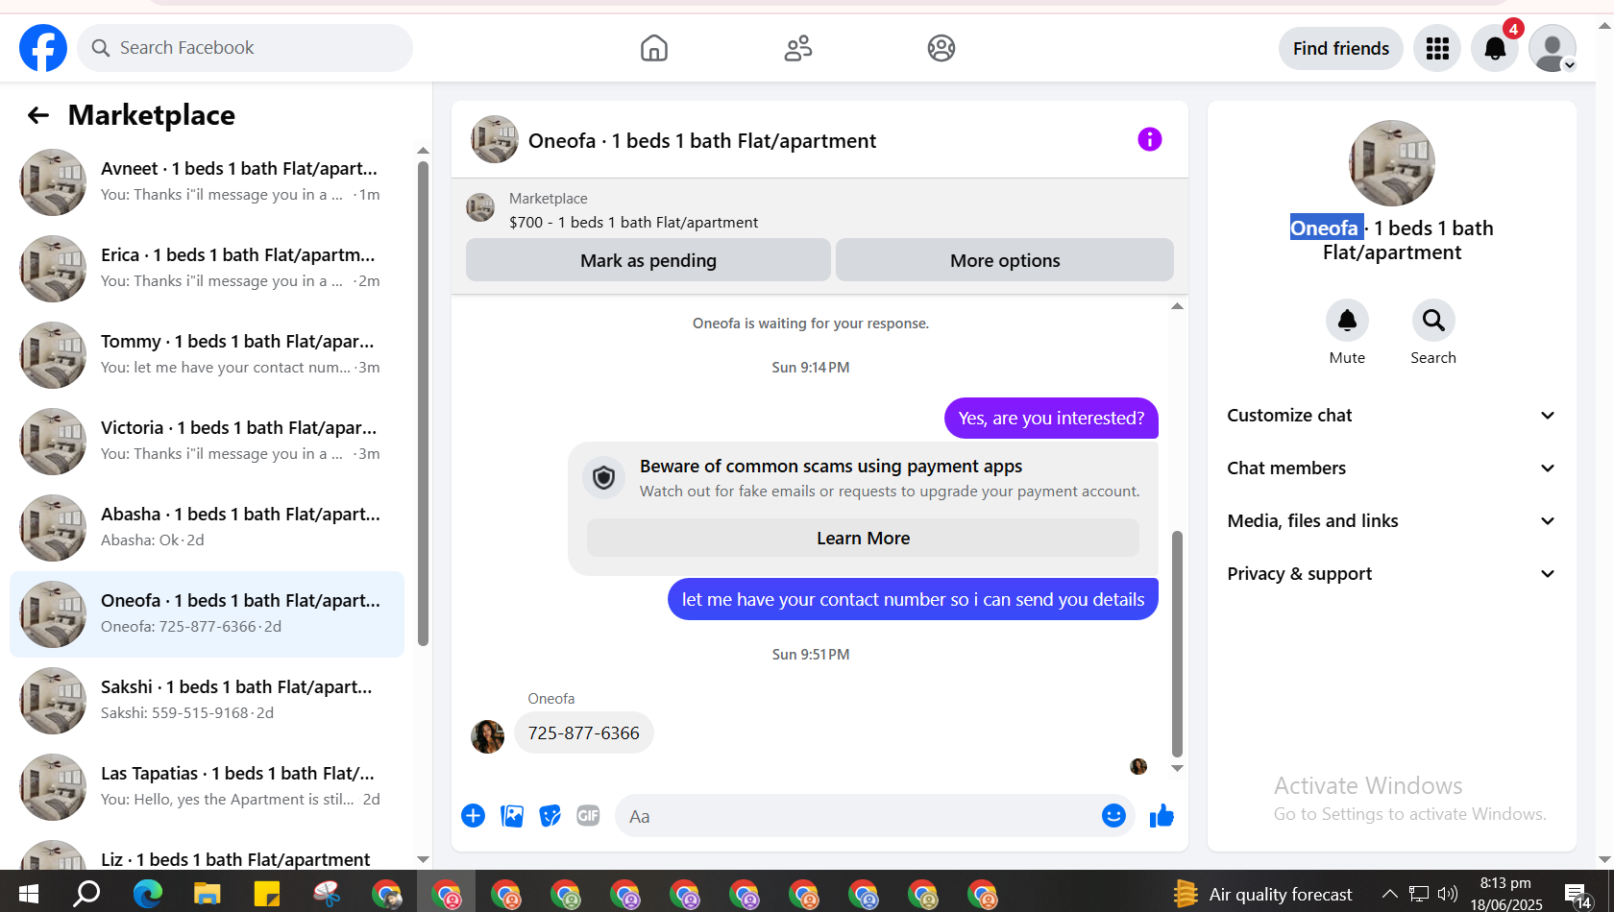The width and height of the screenshot is (1614, 912).
Task: Open the nine-dot Menu grid icon
Action: pos(1437,48)
